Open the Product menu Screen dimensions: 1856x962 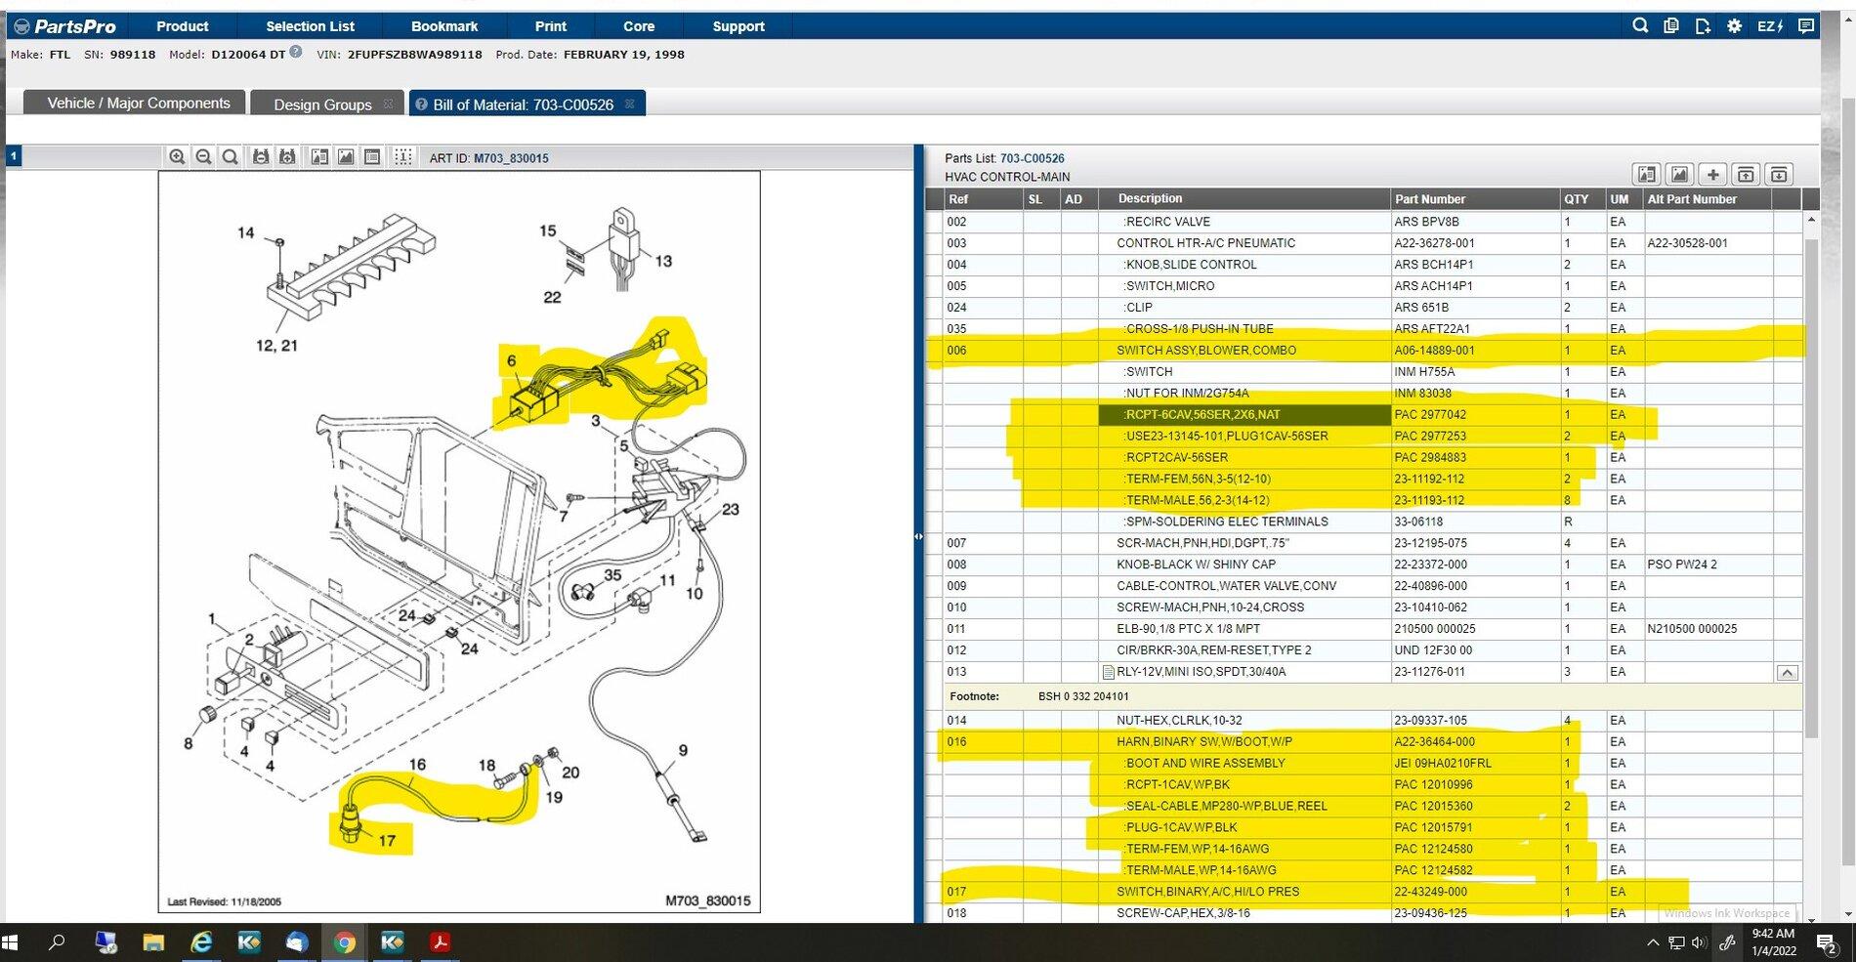(x=183, y=26)
